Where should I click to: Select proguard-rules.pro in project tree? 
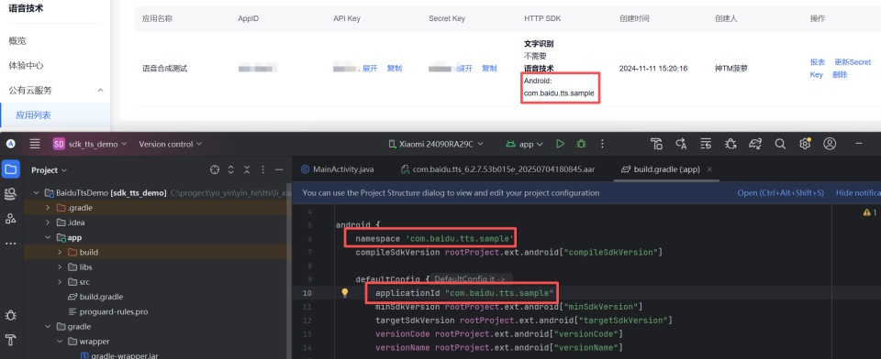coord(108,311)
